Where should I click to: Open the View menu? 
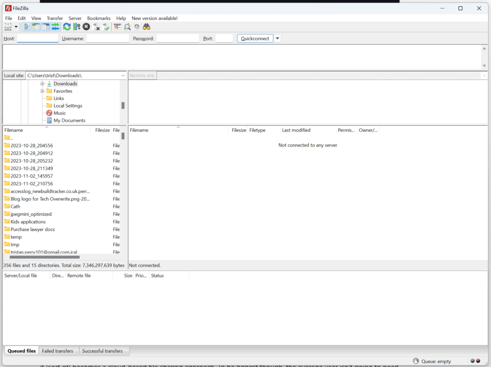coord(36,18)
